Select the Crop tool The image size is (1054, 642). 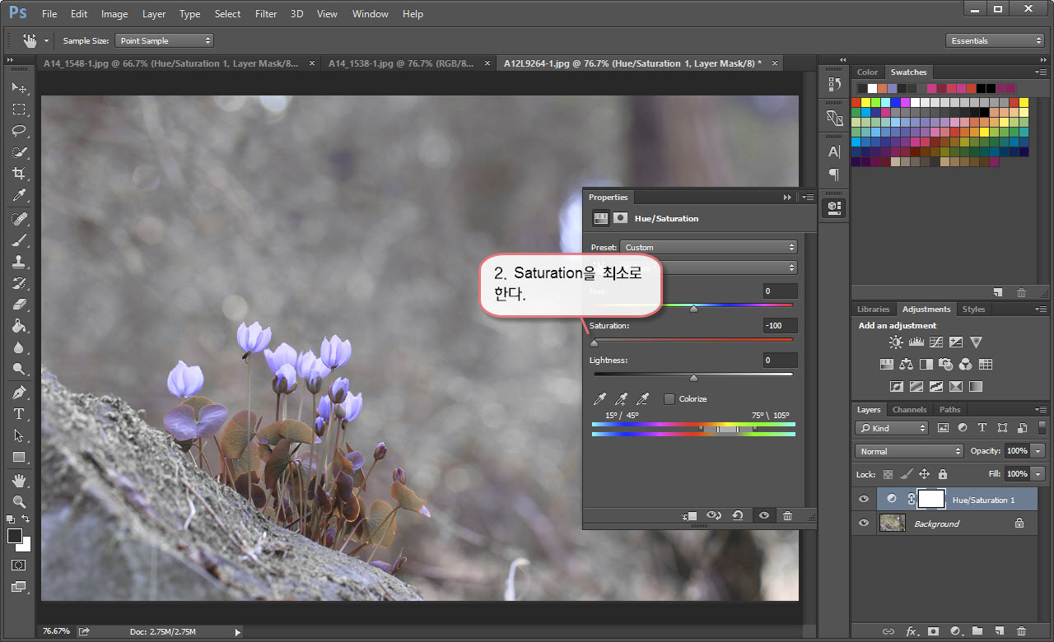(19, 174)
